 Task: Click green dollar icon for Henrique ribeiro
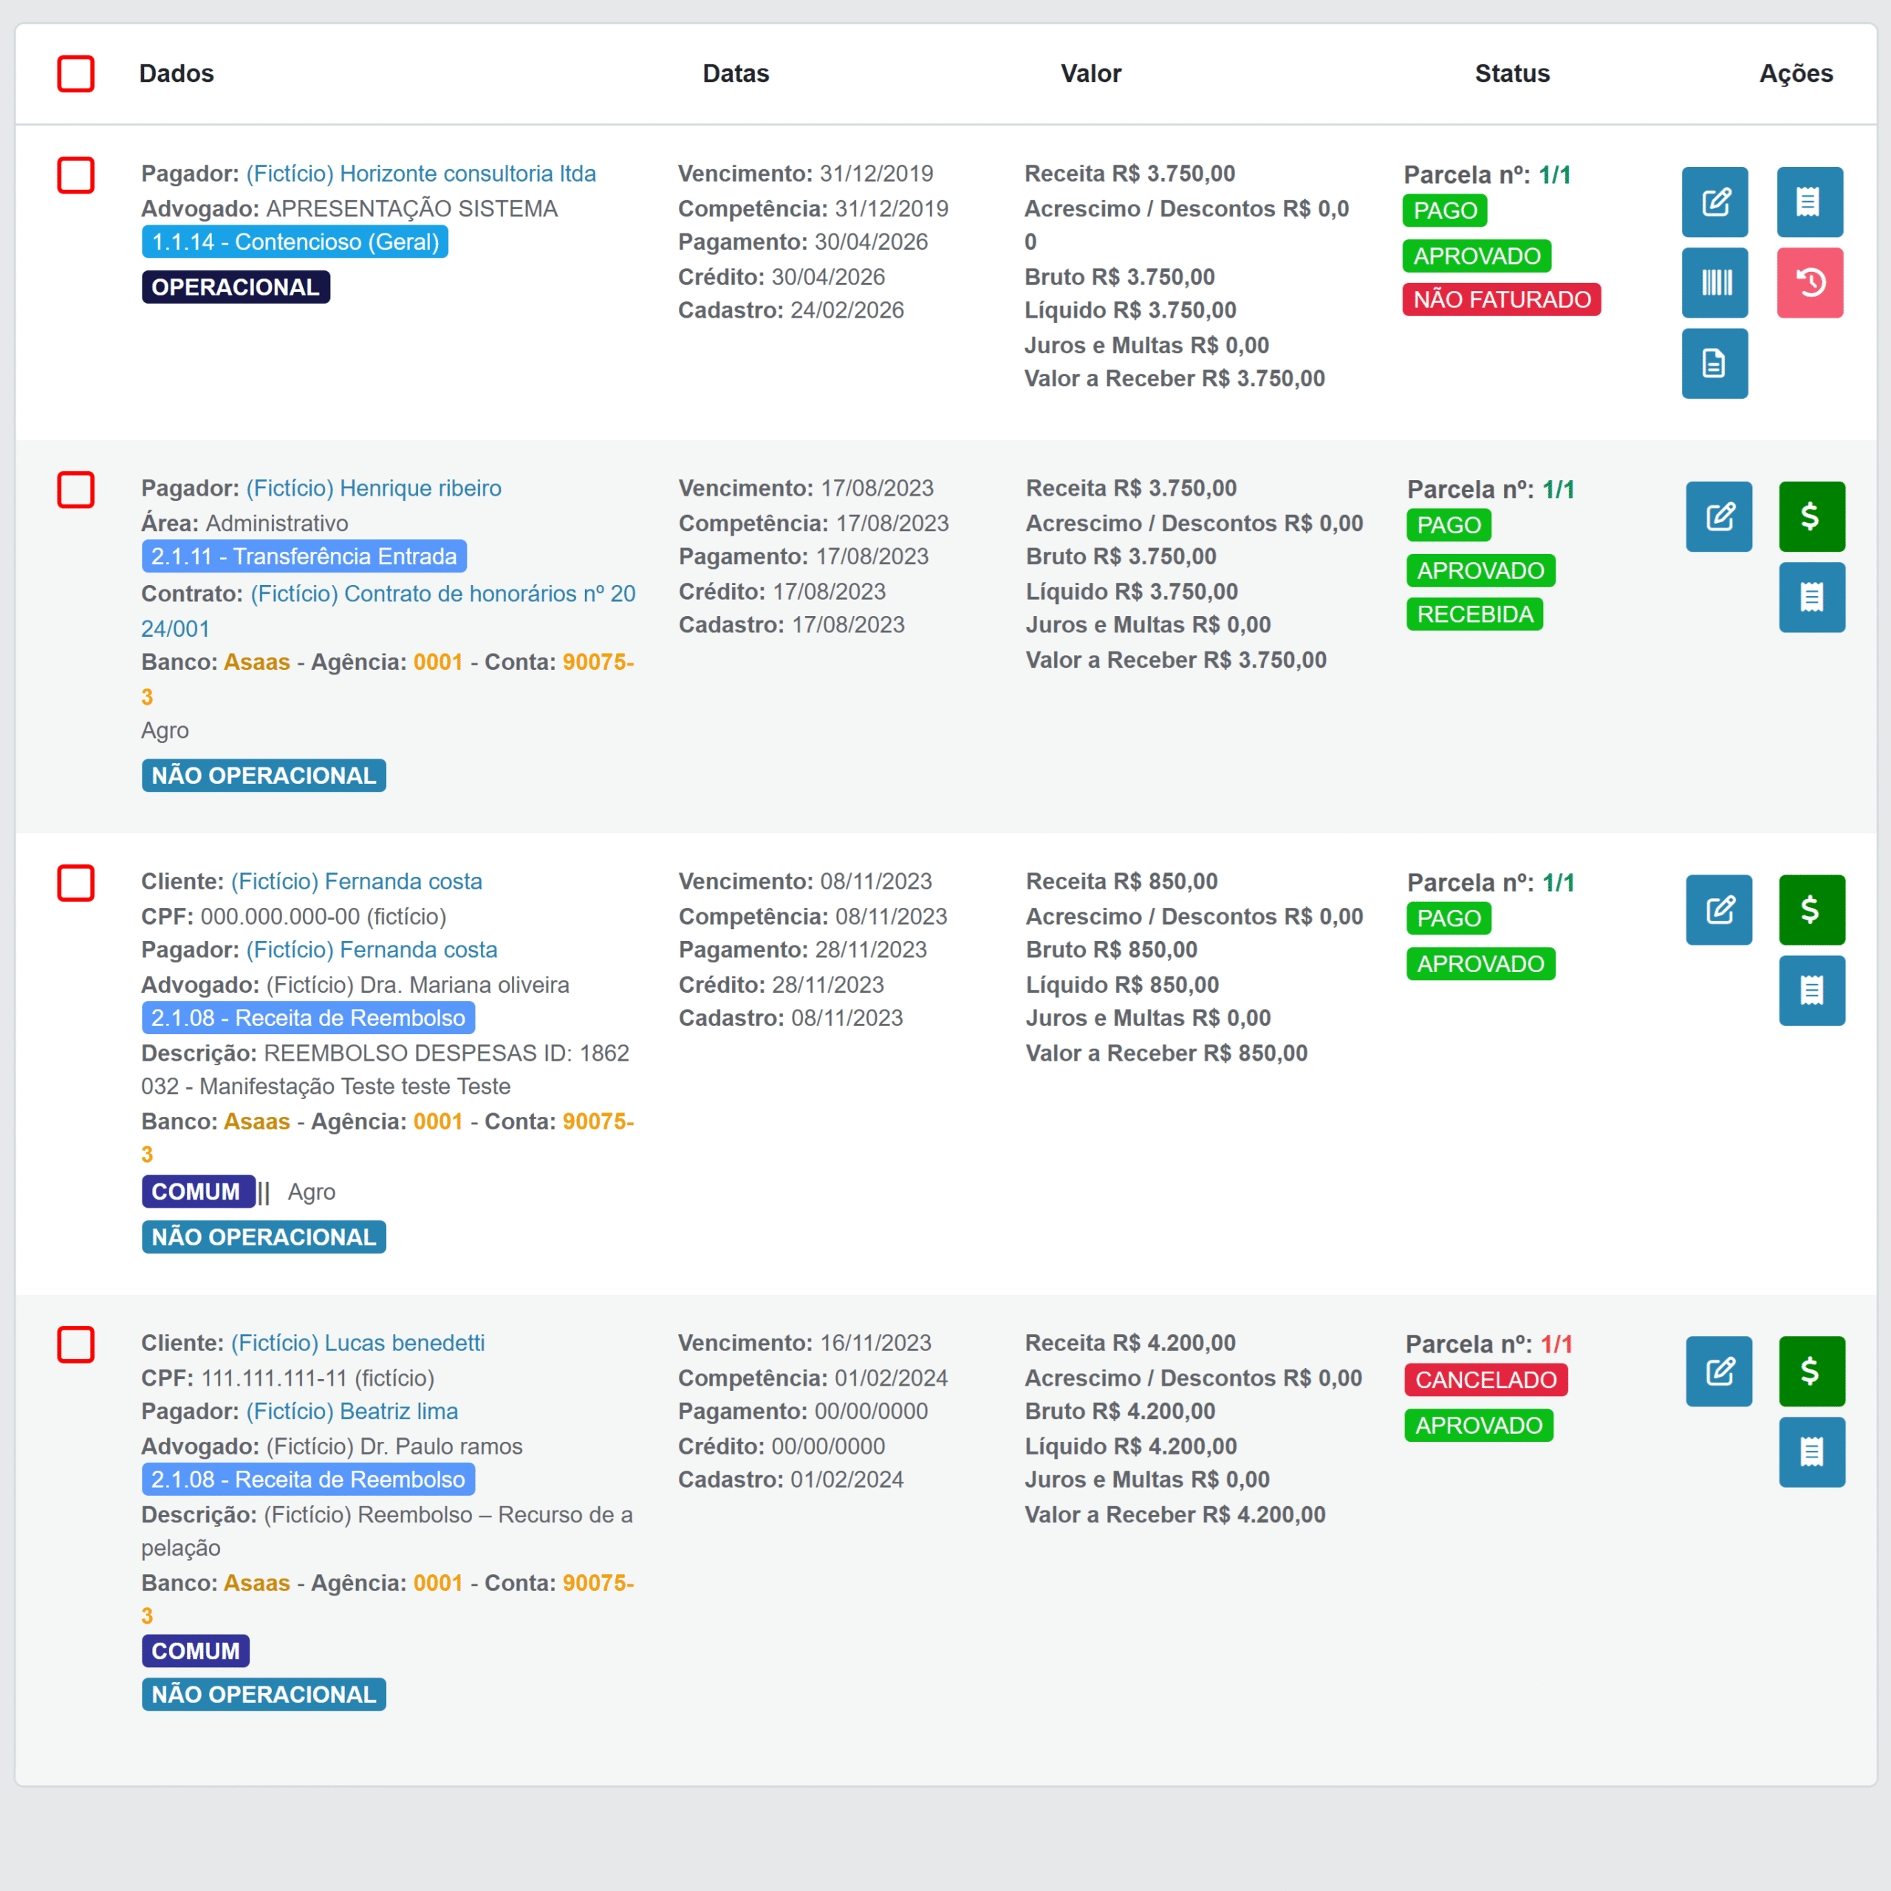1812,517
